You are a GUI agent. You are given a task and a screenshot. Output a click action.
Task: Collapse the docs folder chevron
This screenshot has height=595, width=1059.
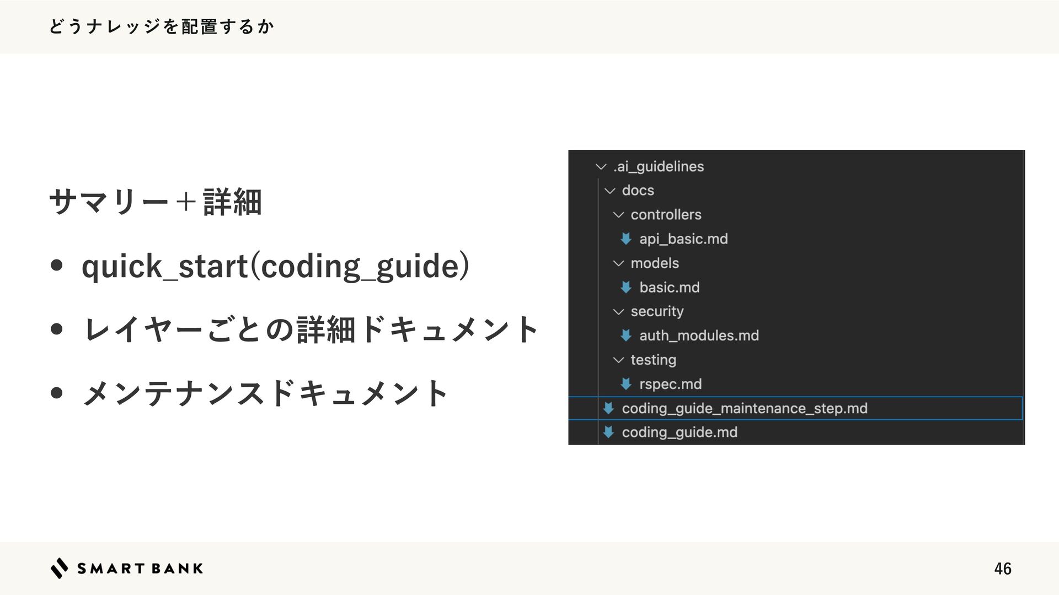[609, 191]
